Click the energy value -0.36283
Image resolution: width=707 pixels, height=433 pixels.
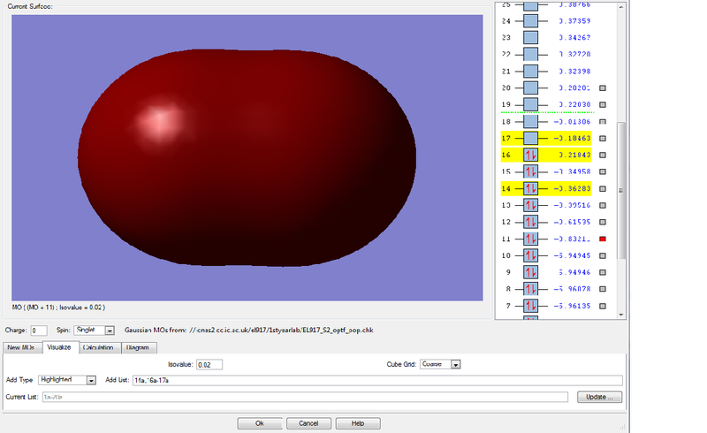[572, 188]
